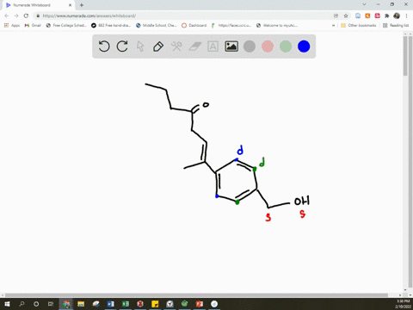The width and height of the screenshot is (413, 310).
Task: Open the orange extension icon
Action: (367, 15)
